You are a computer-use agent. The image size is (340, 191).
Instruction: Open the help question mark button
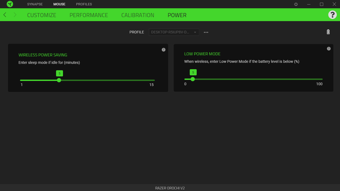pyautogui.click(x=332, y=15)
